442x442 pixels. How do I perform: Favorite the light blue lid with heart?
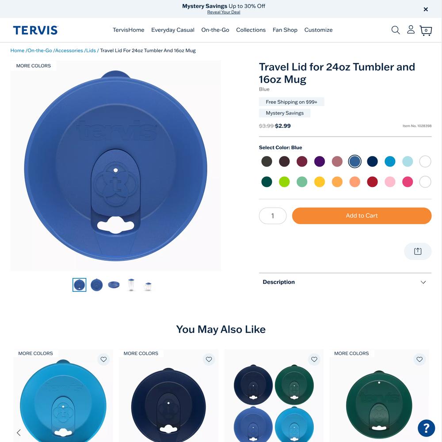pos(103,359)
